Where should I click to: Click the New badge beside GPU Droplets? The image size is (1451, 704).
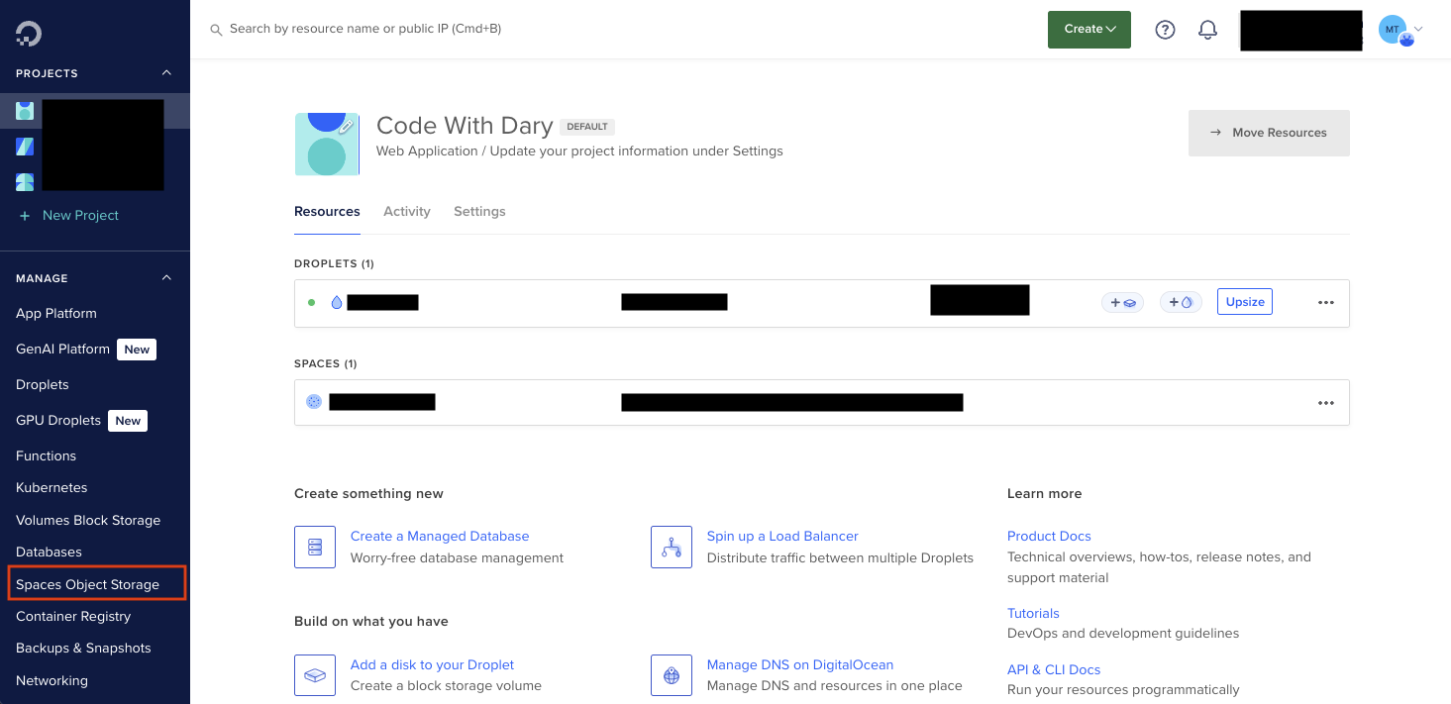tap(128, 421)
